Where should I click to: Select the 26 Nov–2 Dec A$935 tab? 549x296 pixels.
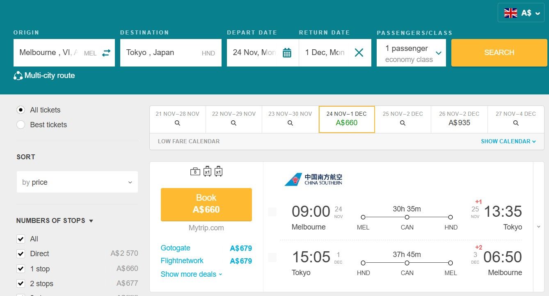[459, 119]
